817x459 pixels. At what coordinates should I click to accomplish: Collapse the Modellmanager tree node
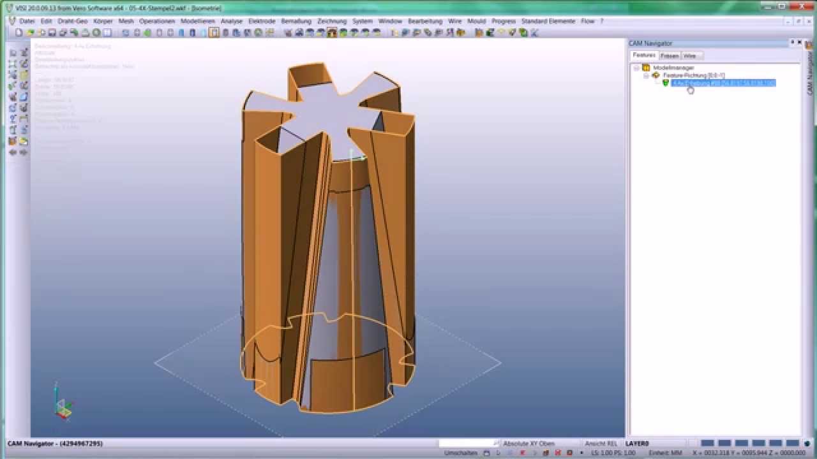point(636,68)
